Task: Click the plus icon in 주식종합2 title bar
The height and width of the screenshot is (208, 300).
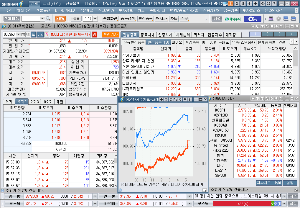Action: 253,27
